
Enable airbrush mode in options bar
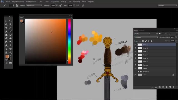point(78,6)
